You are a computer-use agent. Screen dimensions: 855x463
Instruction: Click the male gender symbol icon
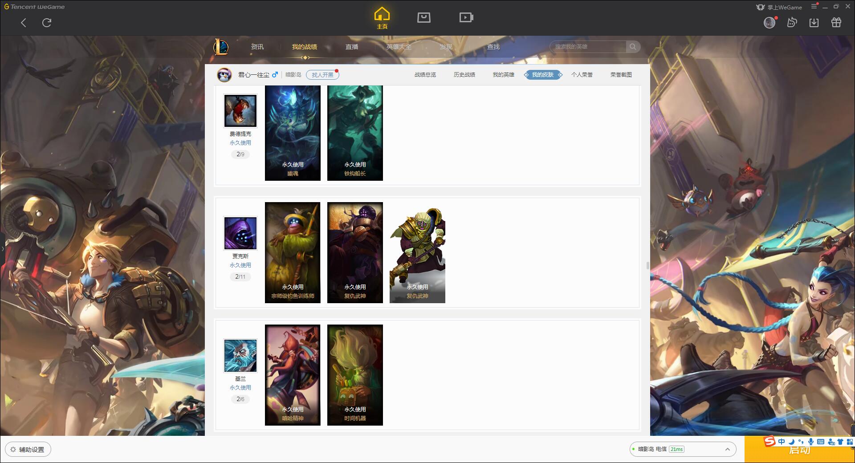point(275,75)
